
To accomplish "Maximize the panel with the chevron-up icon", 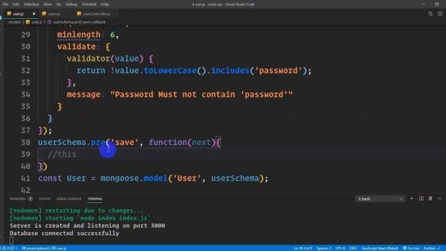I will [440, 198].
